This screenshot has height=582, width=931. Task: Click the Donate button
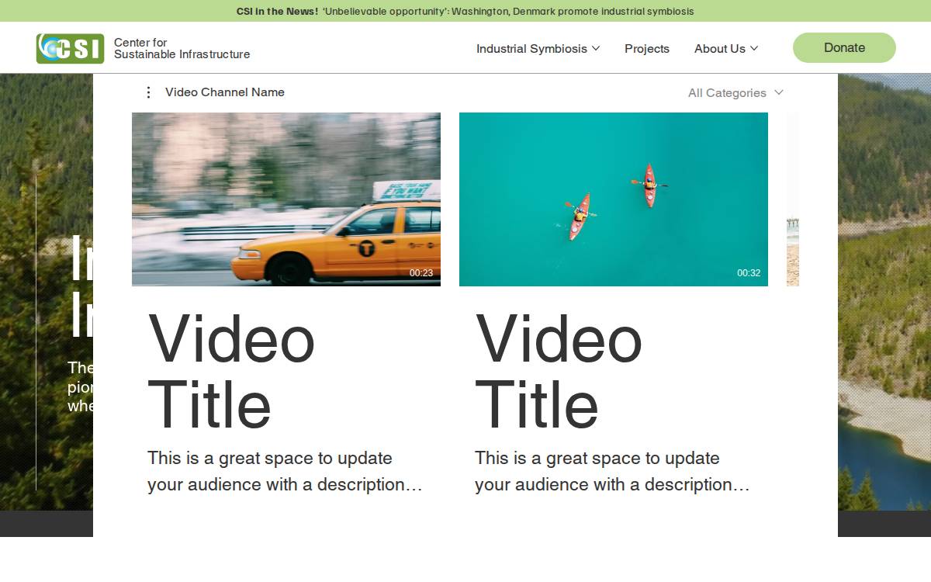pos(844,47)
